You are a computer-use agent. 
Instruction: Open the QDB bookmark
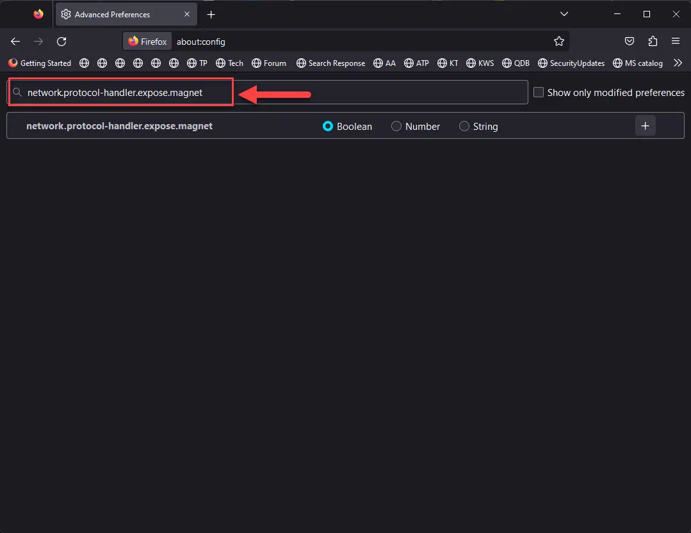(x=516, y=63)
